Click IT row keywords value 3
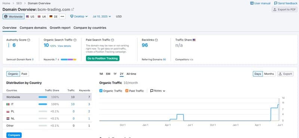Image resolution: width=299 pixels, height=138 pixels. click(x=89, y=104)
